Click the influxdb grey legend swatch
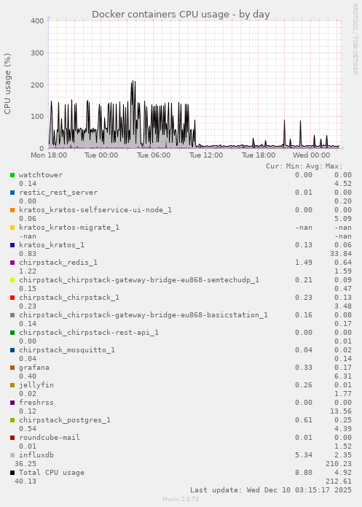The width and height of the screenshot is (362, 507). pyautogui.click(x=12, y=455)
